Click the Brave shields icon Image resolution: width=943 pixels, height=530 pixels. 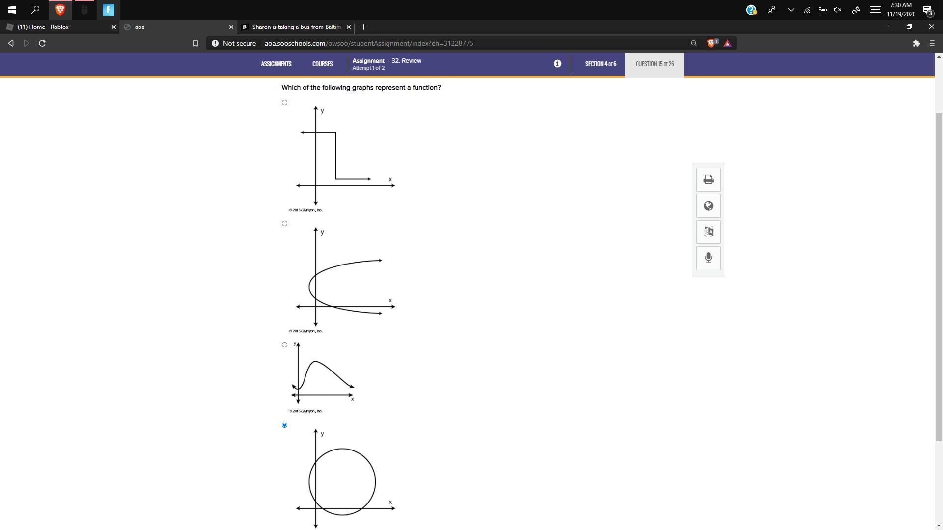(x=712, y=43)
